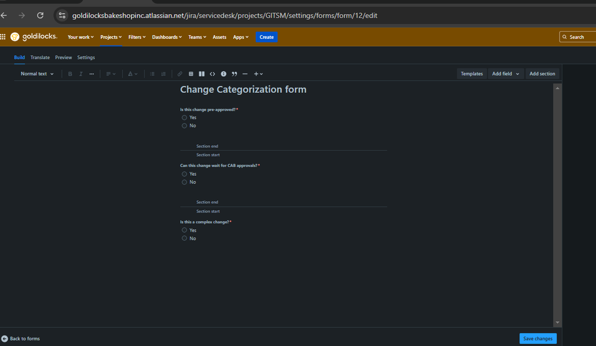Insert a table
596x346 pixels.
(191, 74)
